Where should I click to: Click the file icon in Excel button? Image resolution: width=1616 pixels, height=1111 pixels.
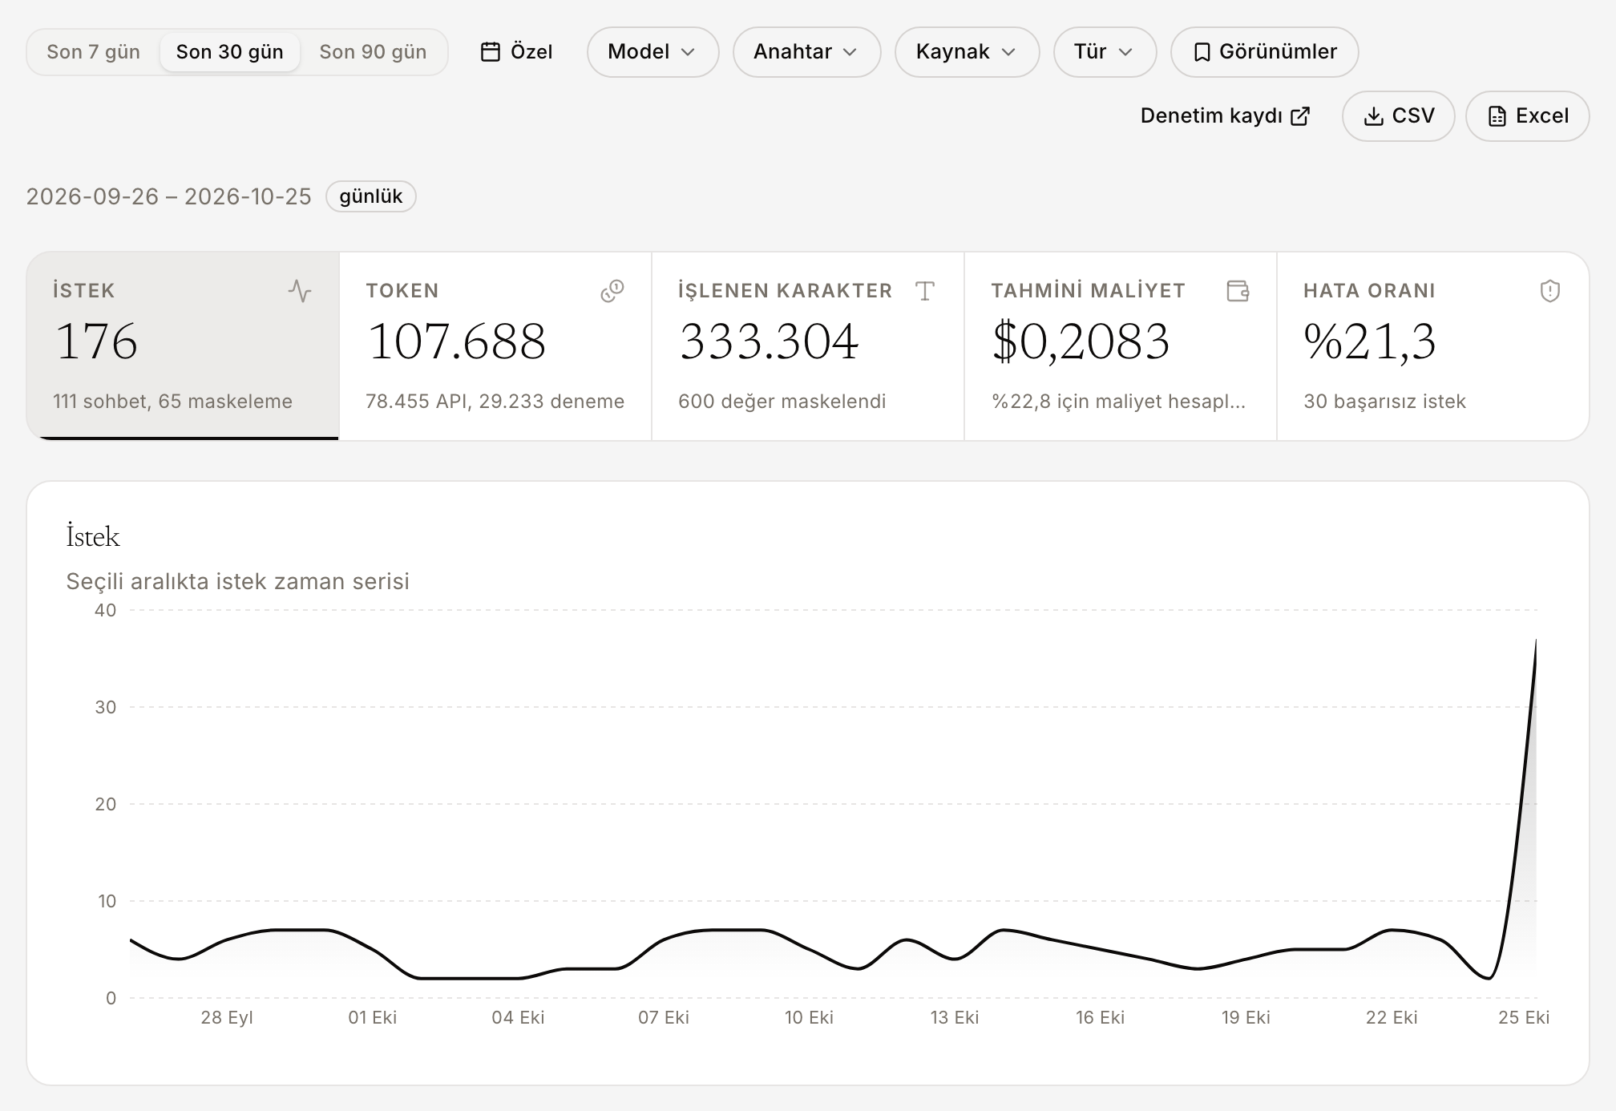(x=1497, y=116)
